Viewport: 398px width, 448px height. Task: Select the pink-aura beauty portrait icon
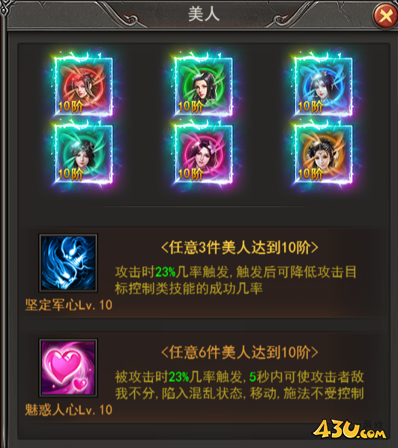(203, 154)
